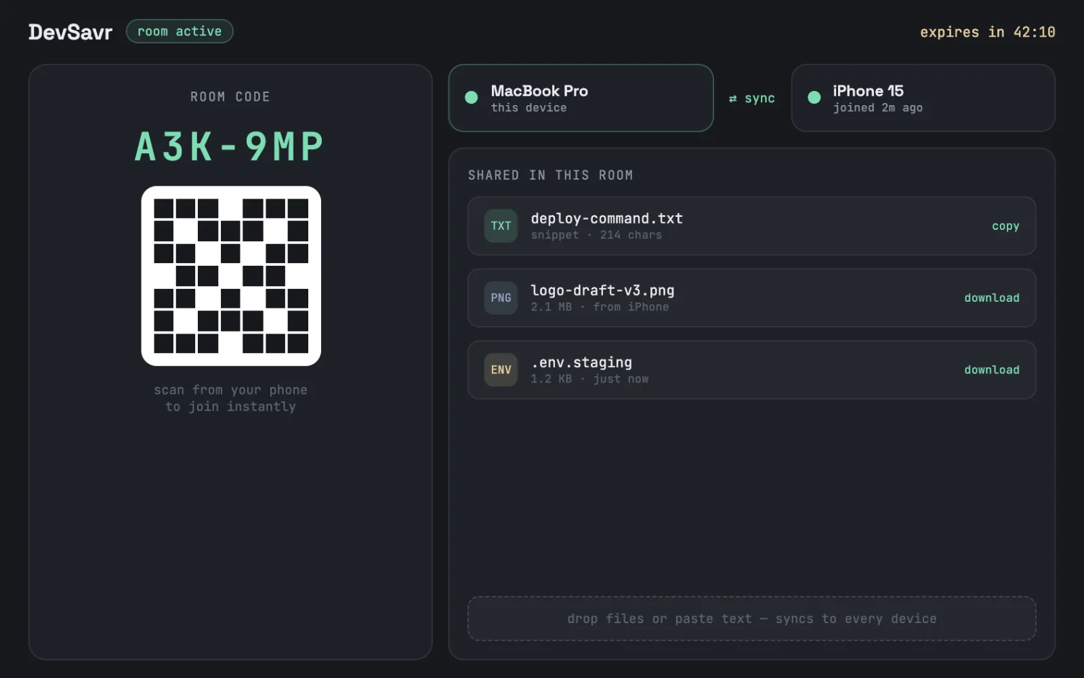This screenshot has width=1084, height=678.
Task: Click the room active badge
Action: tap(180, 31)
